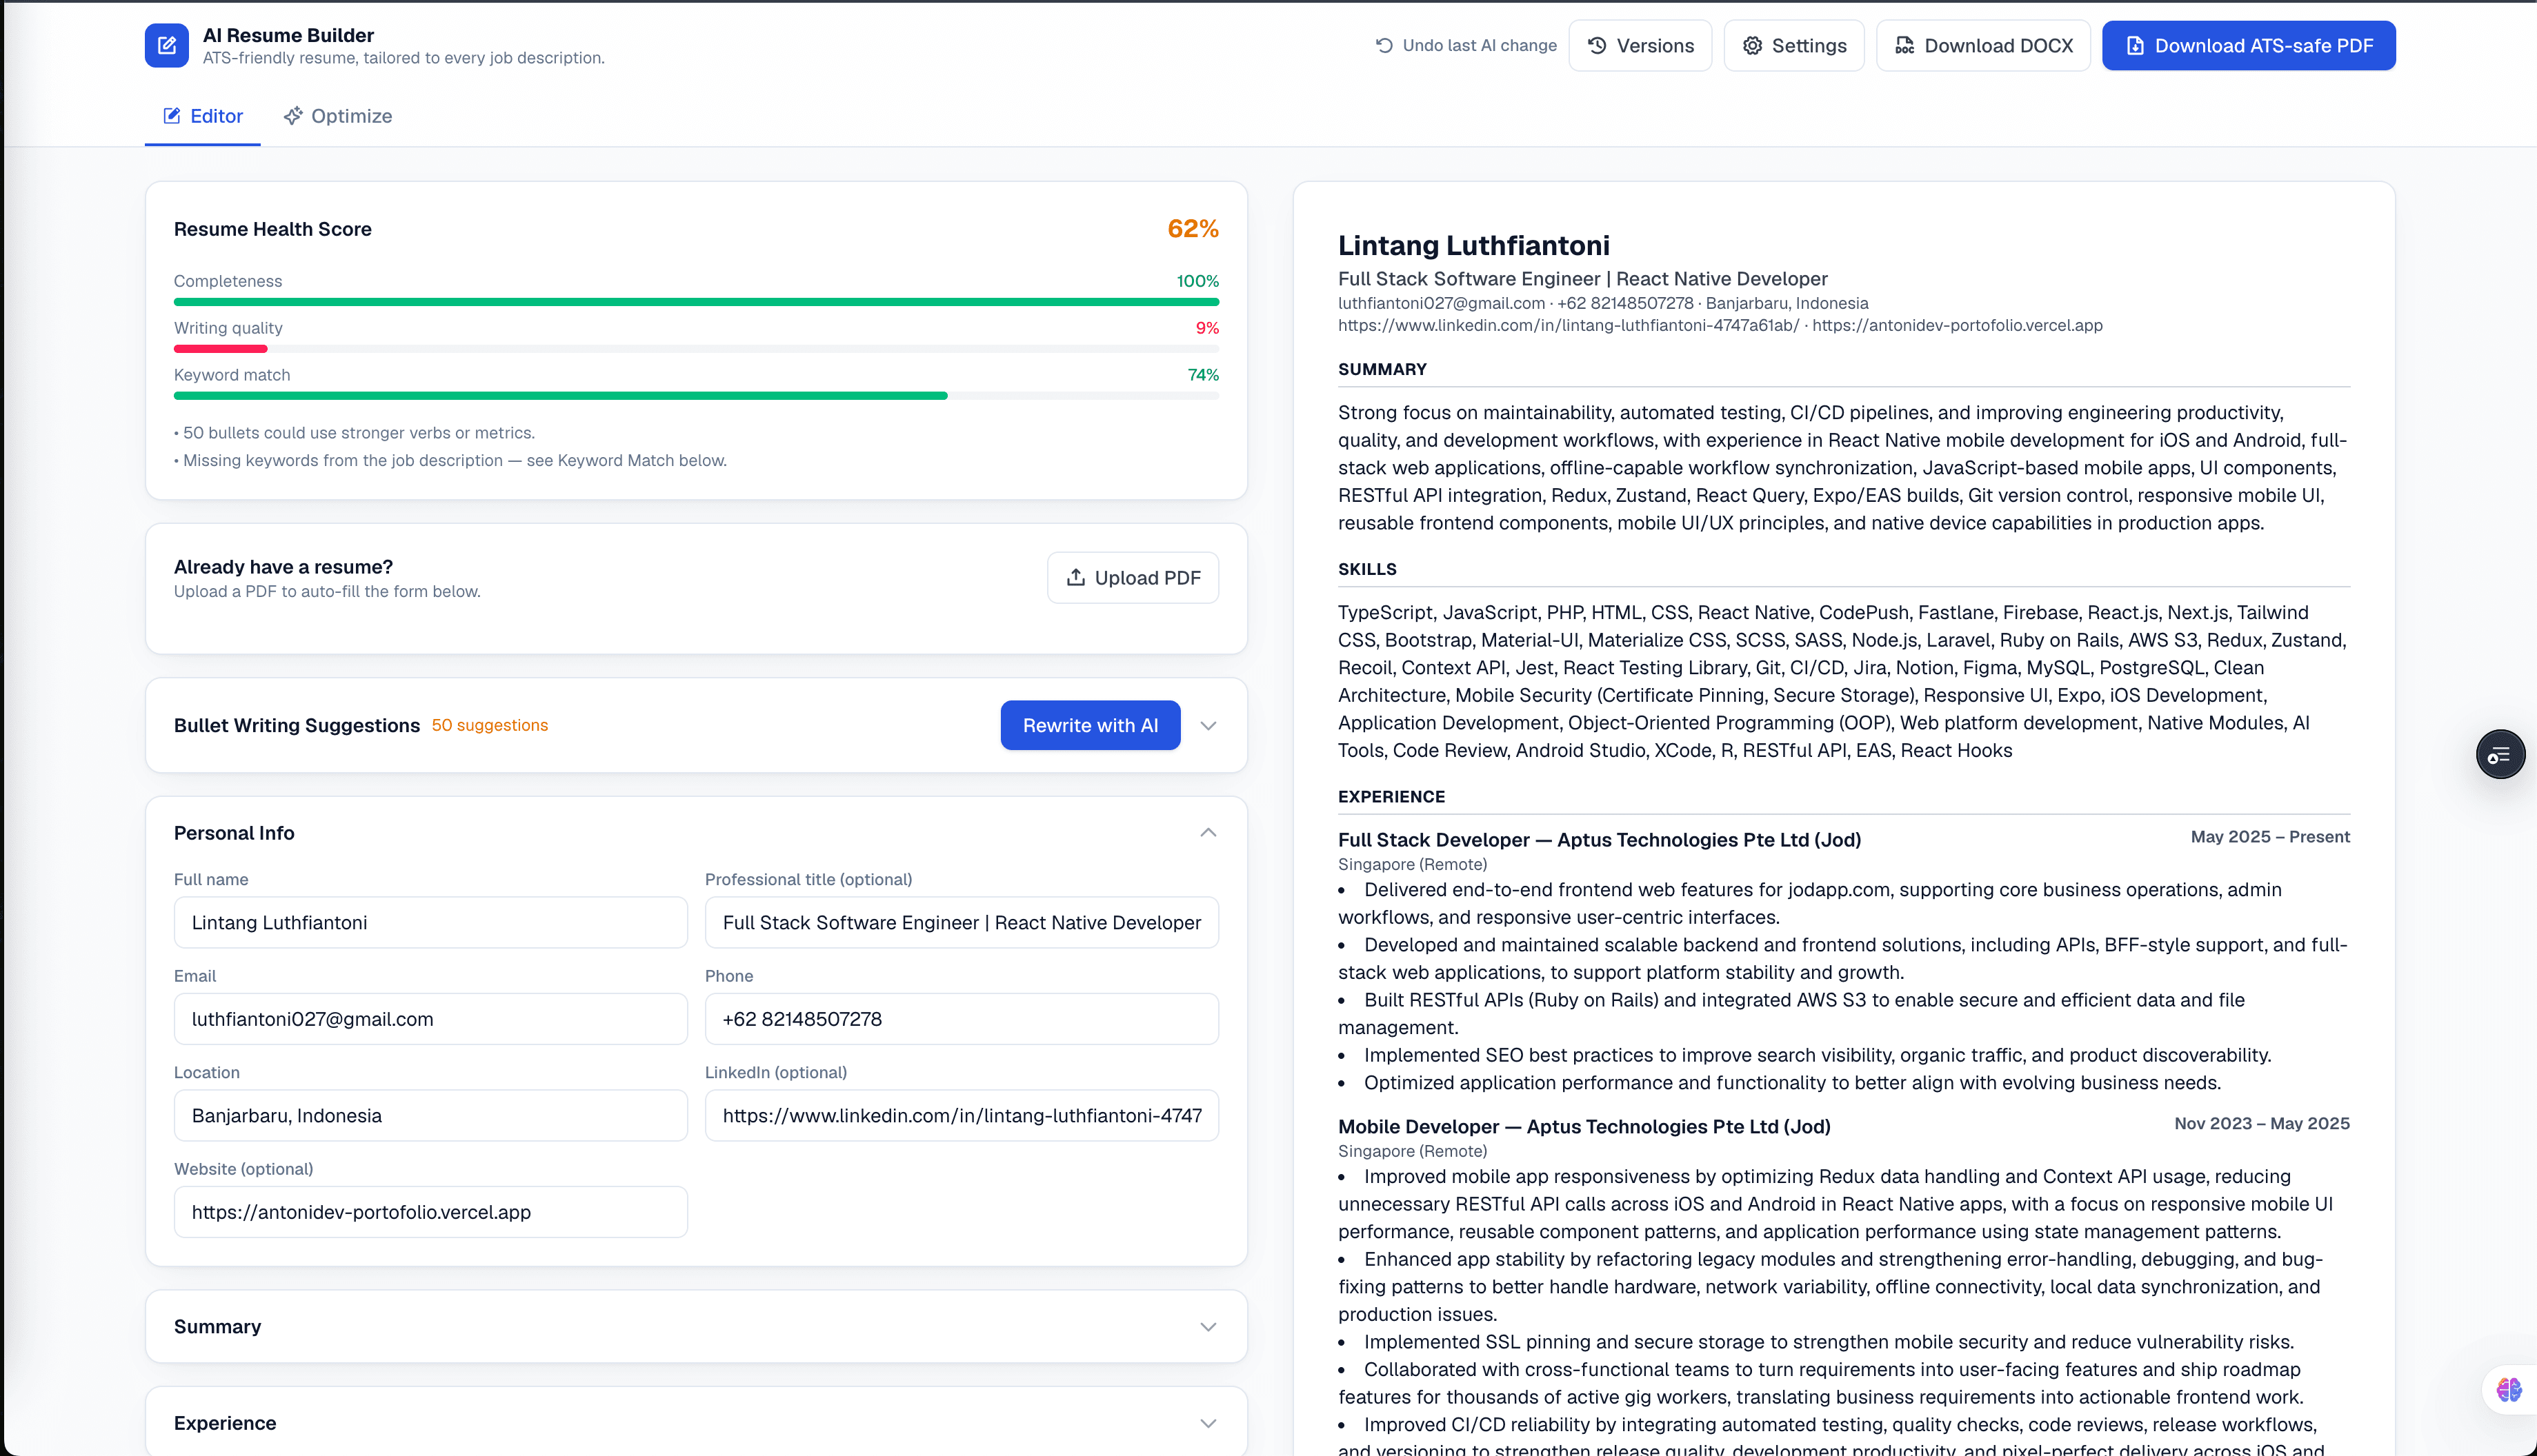This screenshot has height=1456, width=2537.
Task: Upload a PDF resume
Action: pyautogui.click(x=1133, y=577)
